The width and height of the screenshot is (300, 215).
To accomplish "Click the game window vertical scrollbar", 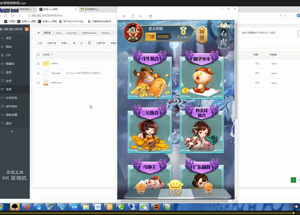I will coord(236,71).
